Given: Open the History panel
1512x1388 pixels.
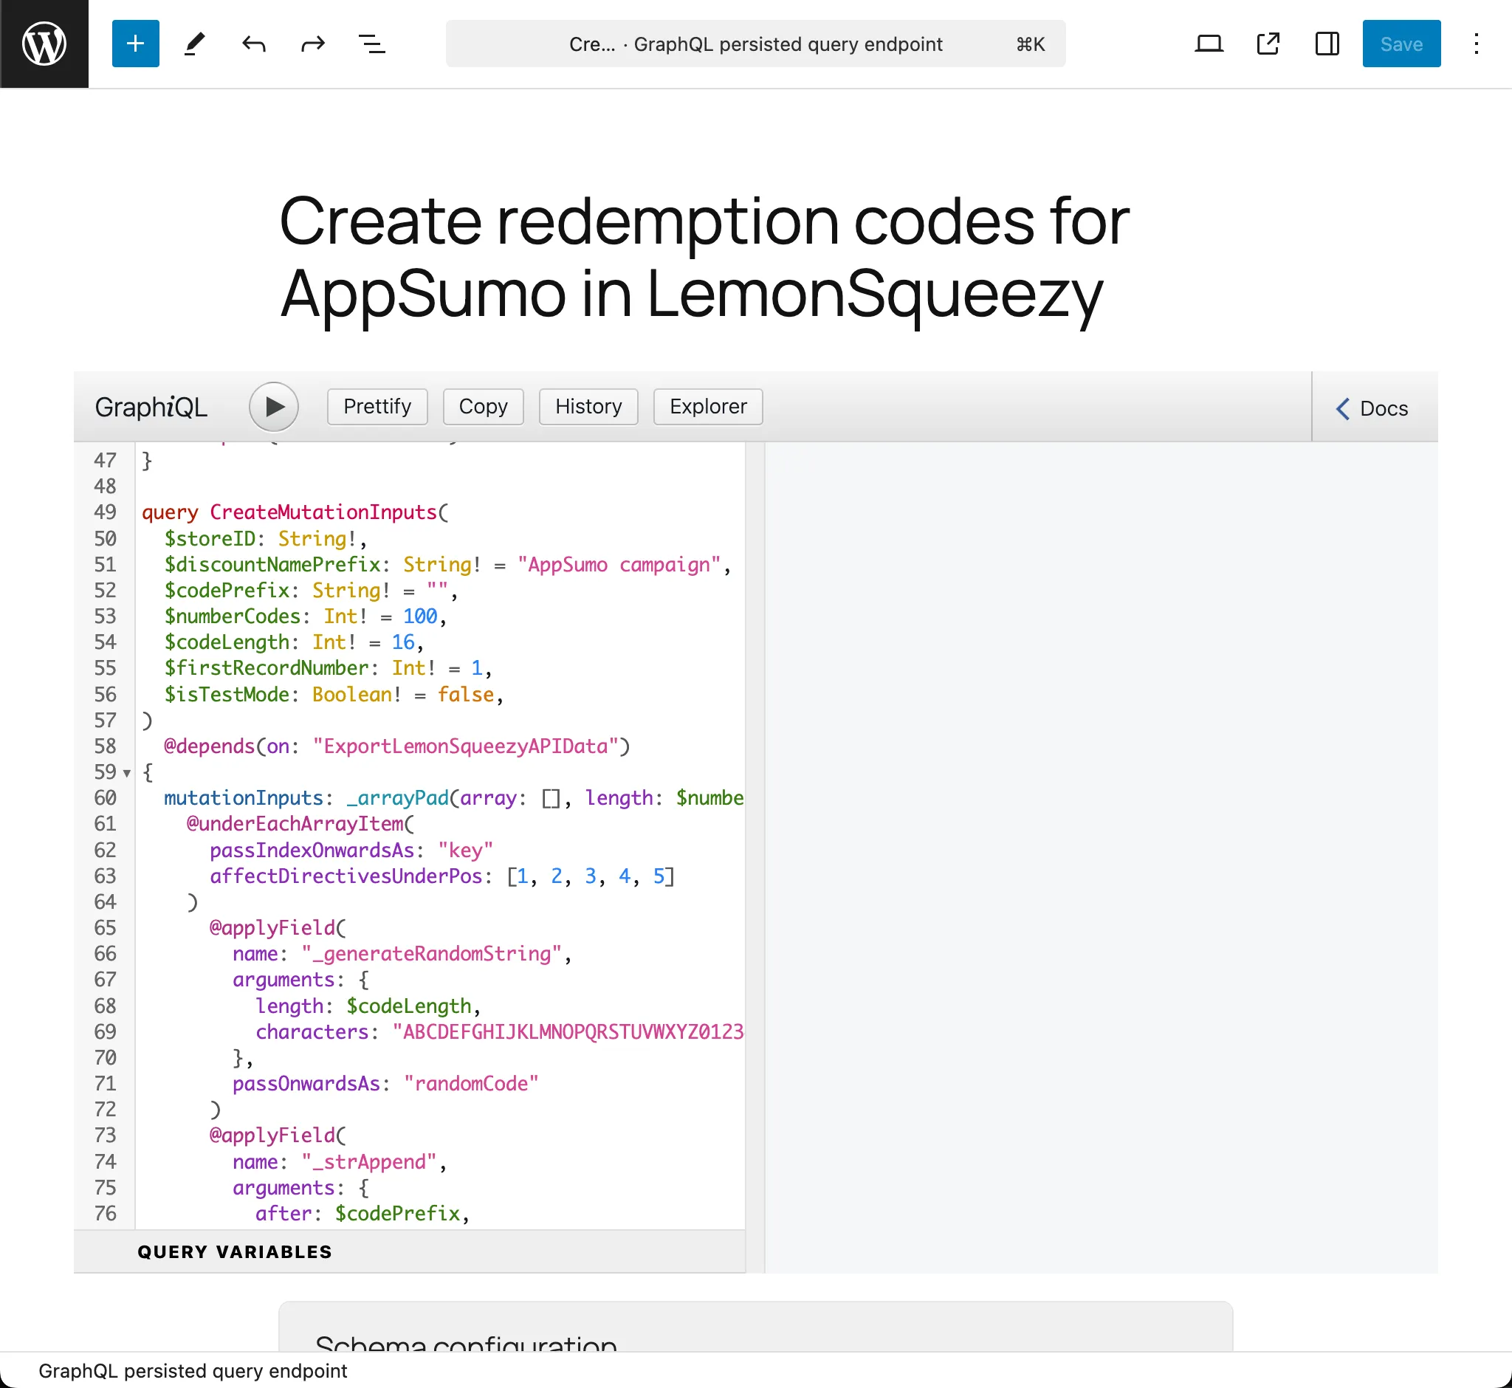Looking at the screenshot, I should (589, 407).
